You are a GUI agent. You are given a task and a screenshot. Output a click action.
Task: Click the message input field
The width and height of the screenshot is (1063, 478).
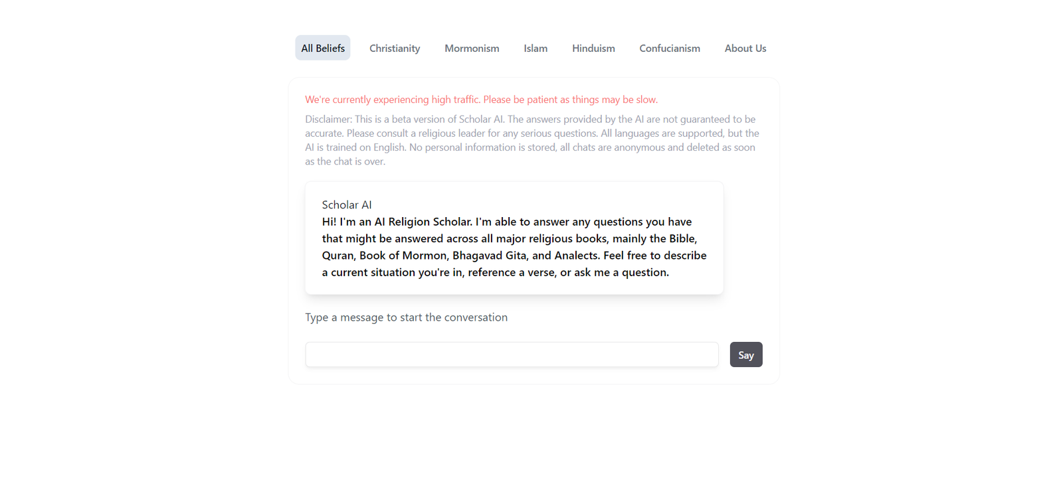click(x=512, y=355)
